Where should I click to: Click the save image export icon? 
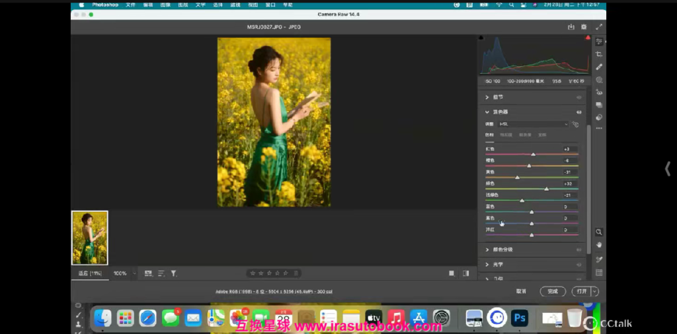[x=571, y=26]
